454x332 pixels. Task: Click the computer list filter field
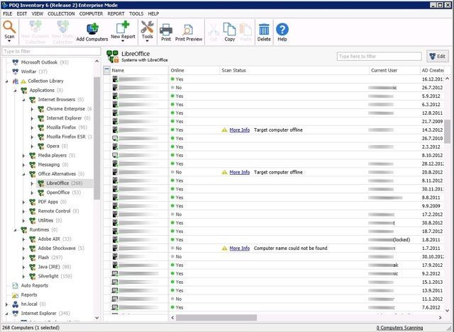379,57
